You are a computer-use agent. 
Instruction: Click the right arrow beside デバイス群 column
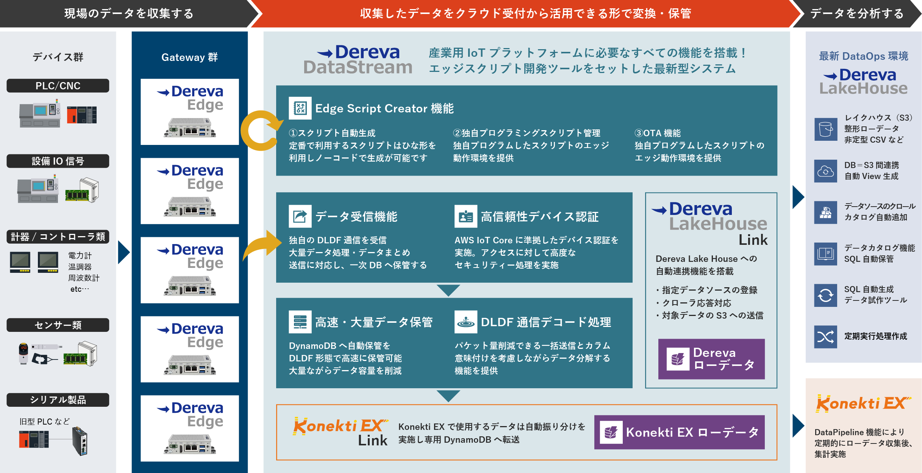tap(123, 252)
